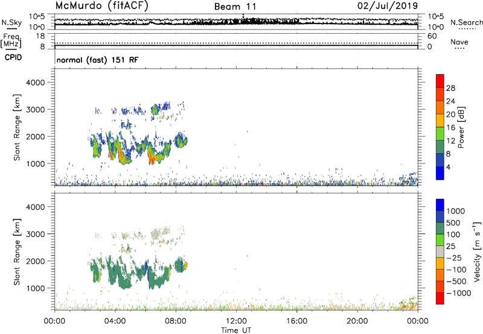Click the '-1000' velocity colorbar value

click(x=459, y=293)
